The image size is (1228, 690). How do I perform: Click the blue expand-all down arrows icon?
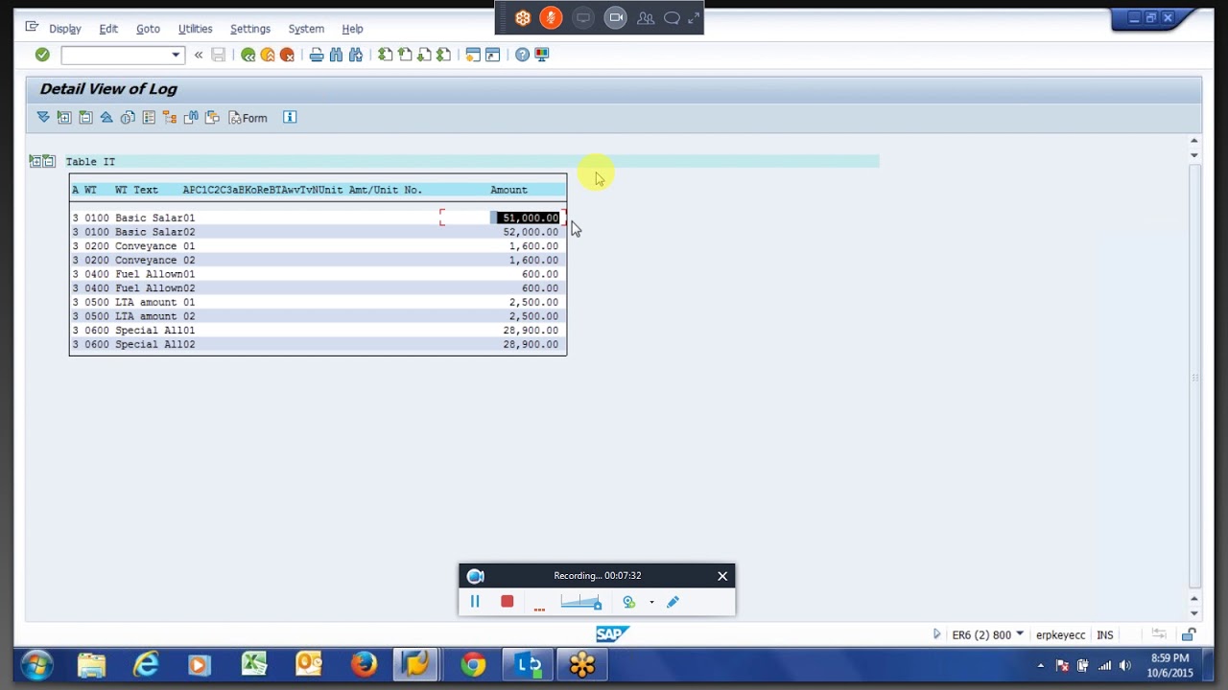(x=43, y=117)
